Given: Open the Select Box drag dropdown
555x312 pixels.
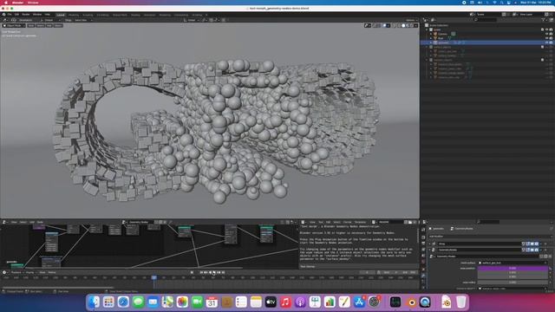Looking at the screenshot, I should point(83,20).
